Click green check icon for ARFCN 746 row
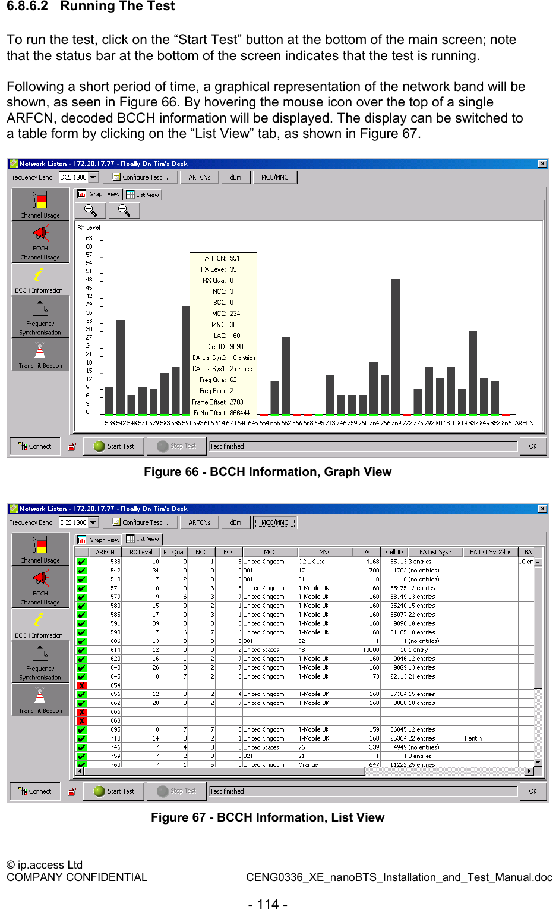The image size is (559, 909). coord(82,747)
